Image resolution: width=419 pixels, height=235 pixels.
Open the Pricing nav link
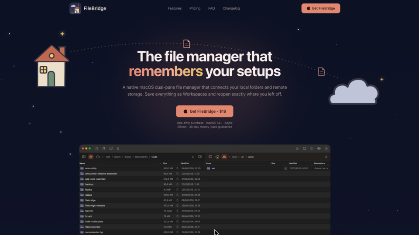pyautogui.click(x=195, y=8)
